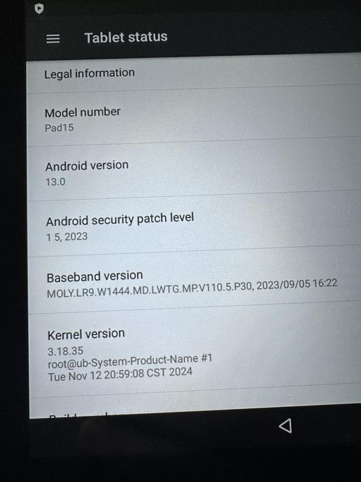This screenshot has height=482, width=361.
Task: Click the Tablet status page title
Action: [x=126, y=37]
